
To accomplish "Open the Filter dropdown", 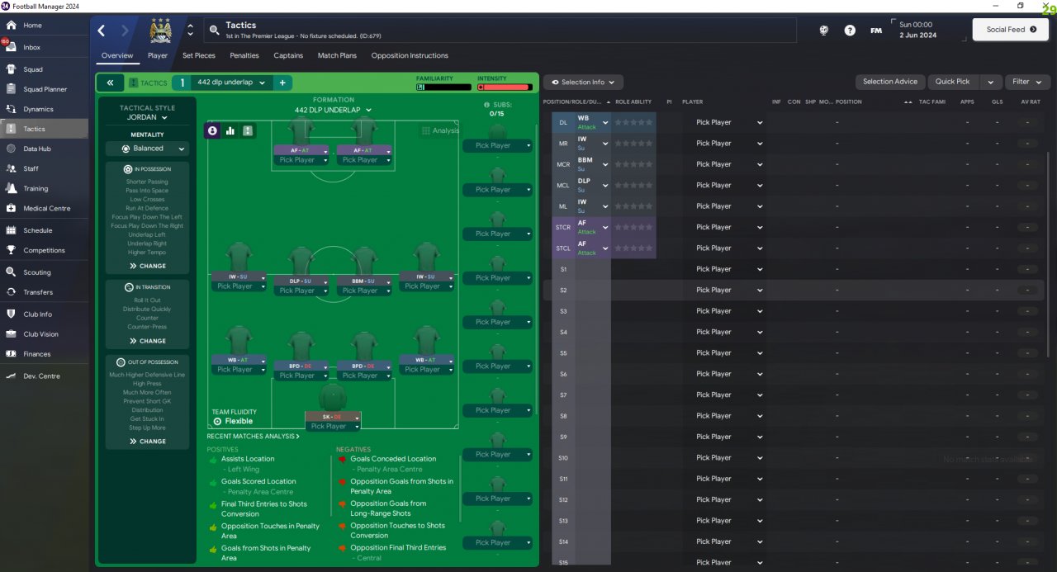I will (x=1028, y=82).
